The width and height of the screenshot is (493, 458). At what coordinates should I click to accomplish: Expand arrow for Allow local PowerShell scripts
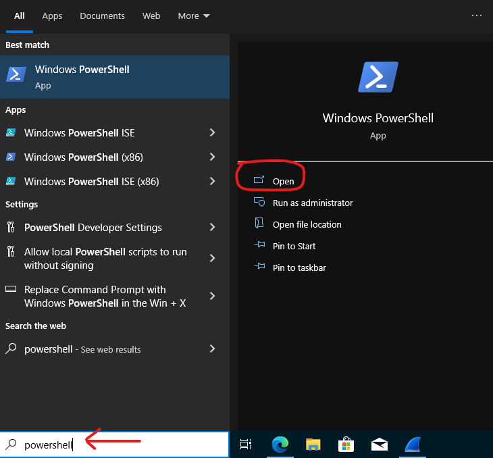tap(213, 258)
